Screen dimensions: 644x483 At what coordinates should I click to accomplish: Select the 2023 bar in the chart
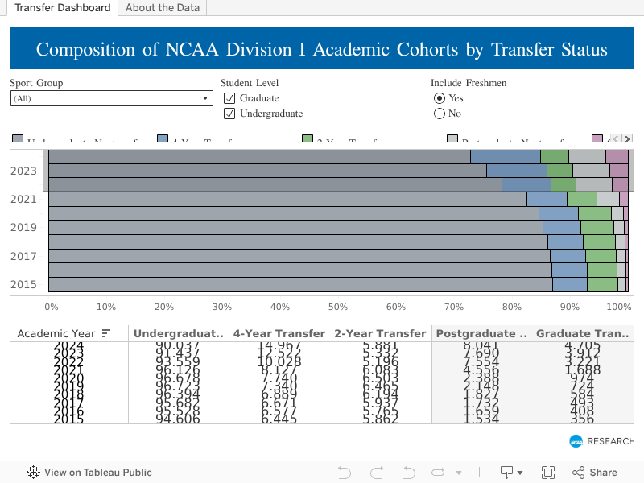coord(242,171)
